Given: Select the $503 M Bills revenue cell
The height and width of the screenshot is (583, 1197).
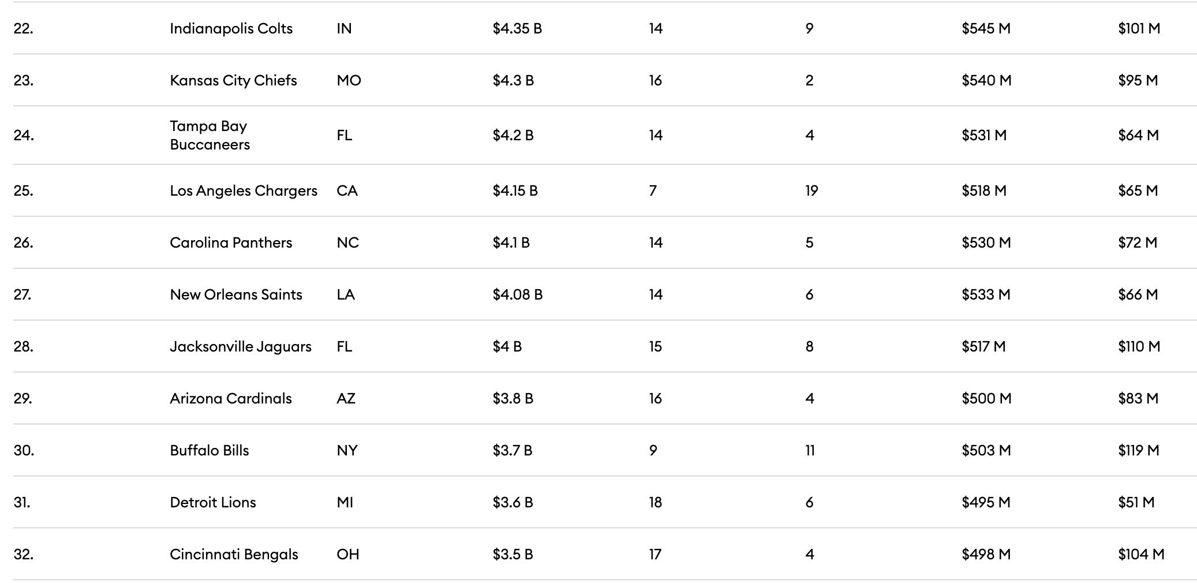Looking at the screenshot, I should point(986,450).
